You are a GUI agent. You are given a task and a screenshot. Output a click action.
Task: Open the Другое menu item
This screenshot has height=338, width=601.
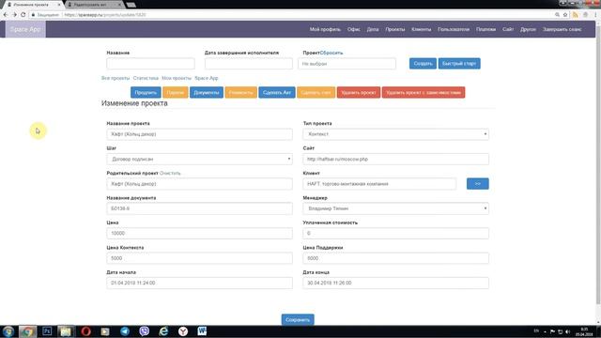[x=528, y=29]
